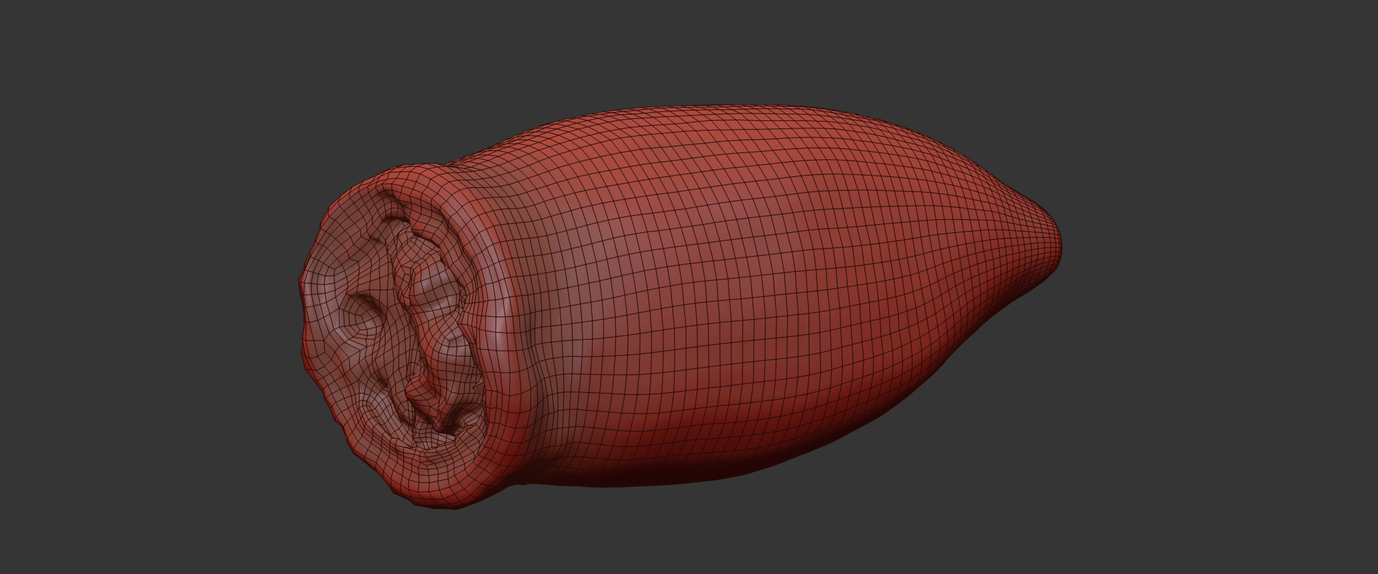Click empty background above the model

point(684,48)
